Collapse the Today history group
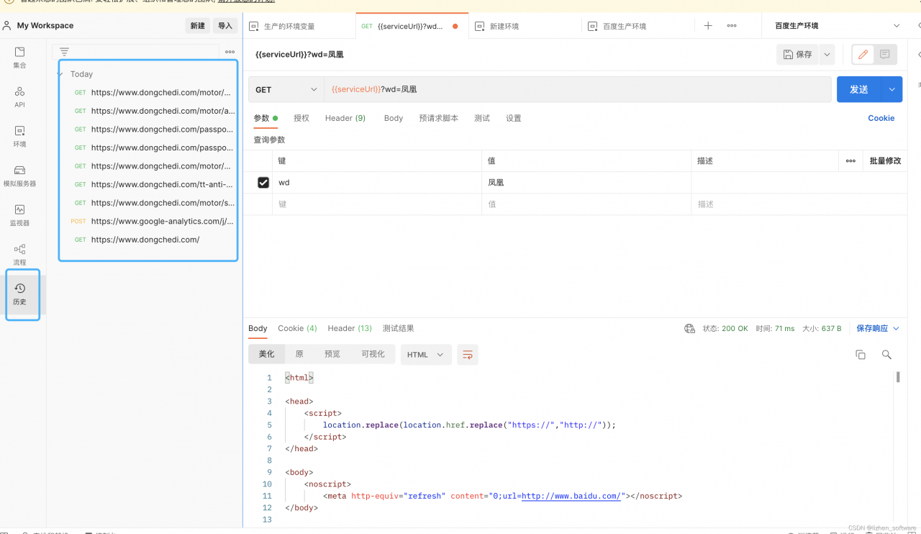 [61, 74]
